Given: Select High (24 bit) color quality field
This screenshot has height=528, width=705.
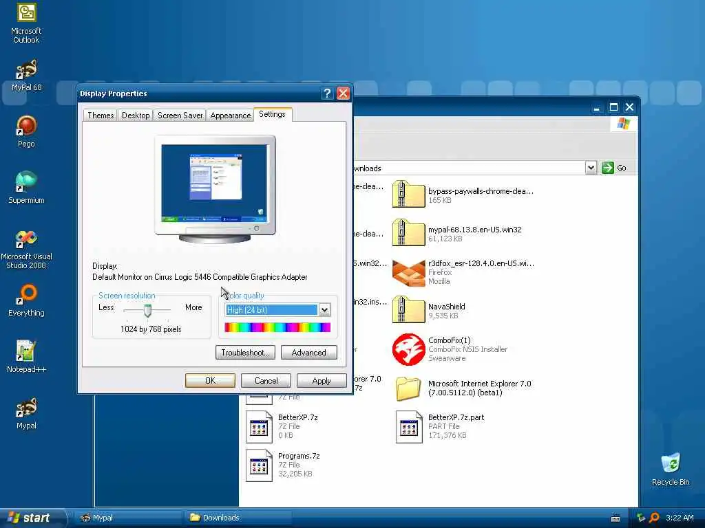Looking at the screenshot, I should 271,310.
